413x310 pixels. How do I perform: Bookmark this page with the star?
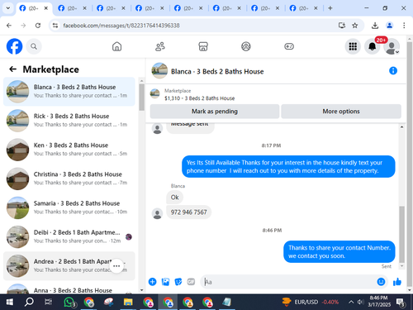[355, 26]
